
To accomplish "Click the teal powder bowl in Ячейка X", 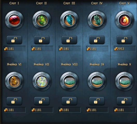I will (x=124, y=81).
